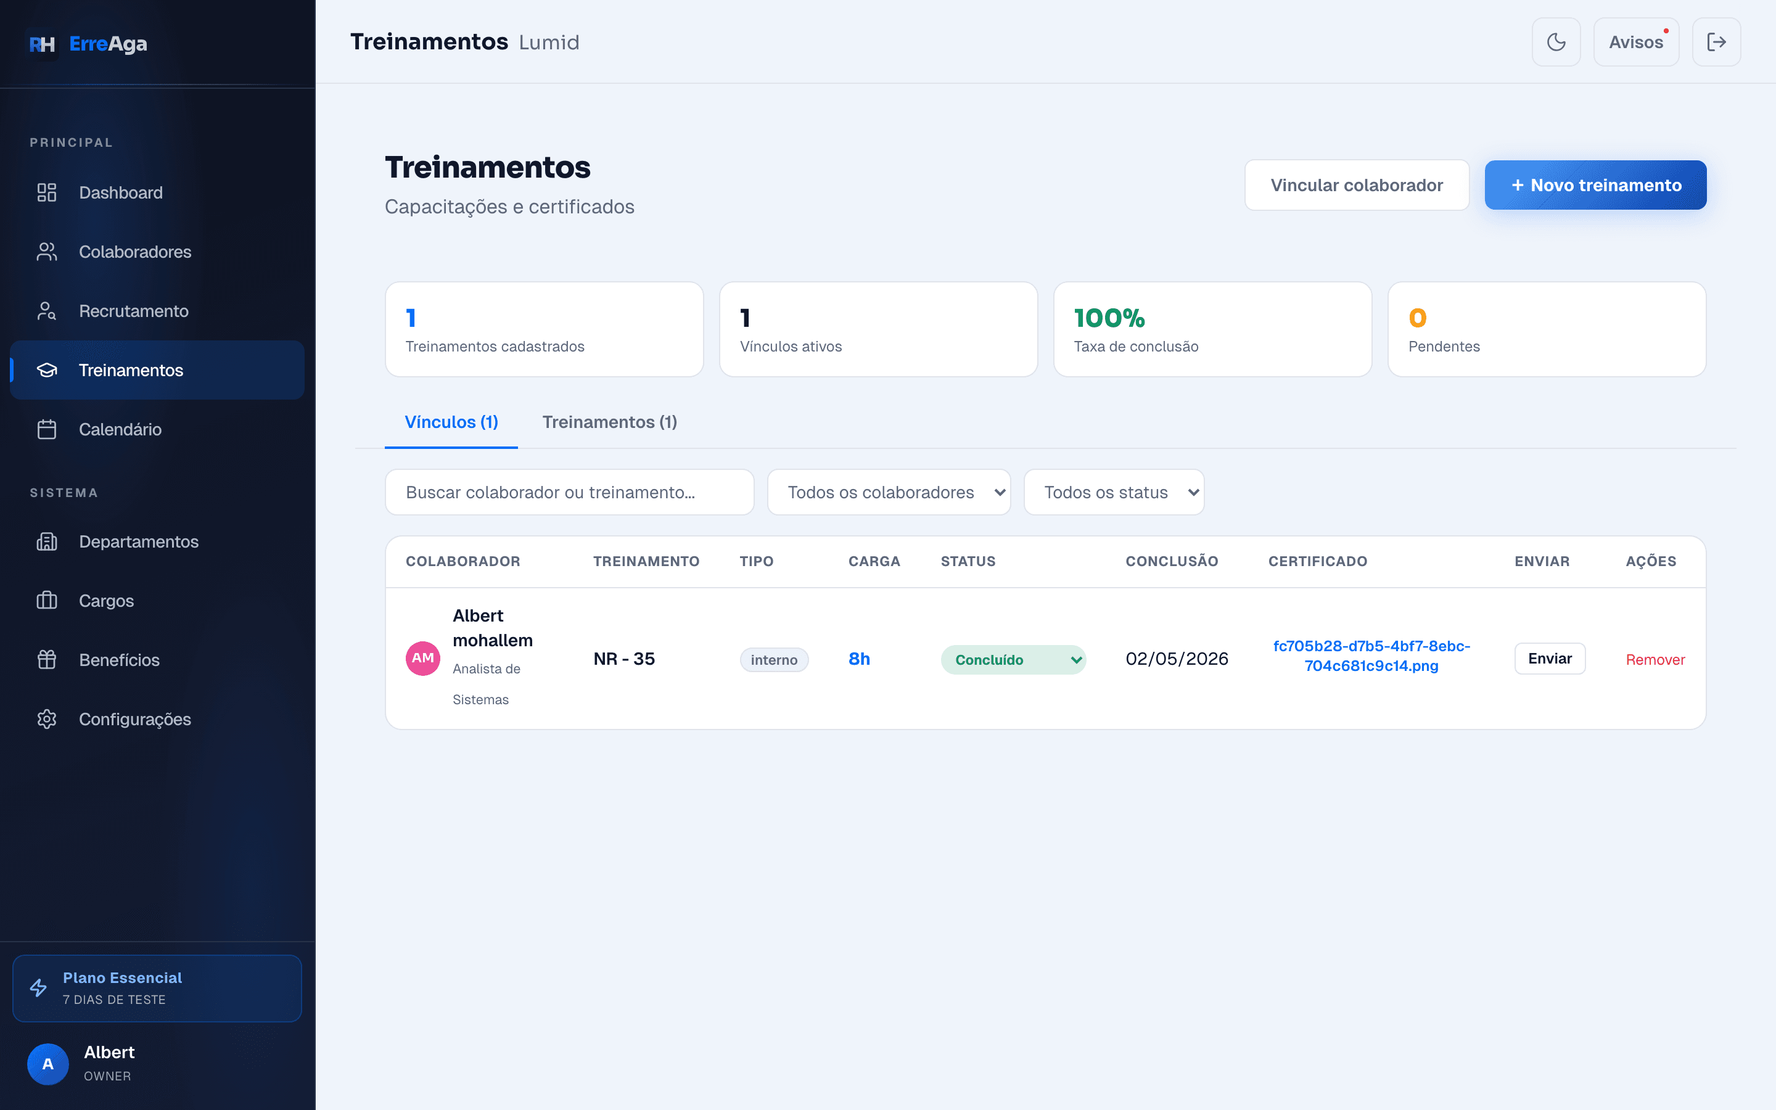Go to Recrutamento menu item
The image size is (1776, 1110).
coord(157,311)
